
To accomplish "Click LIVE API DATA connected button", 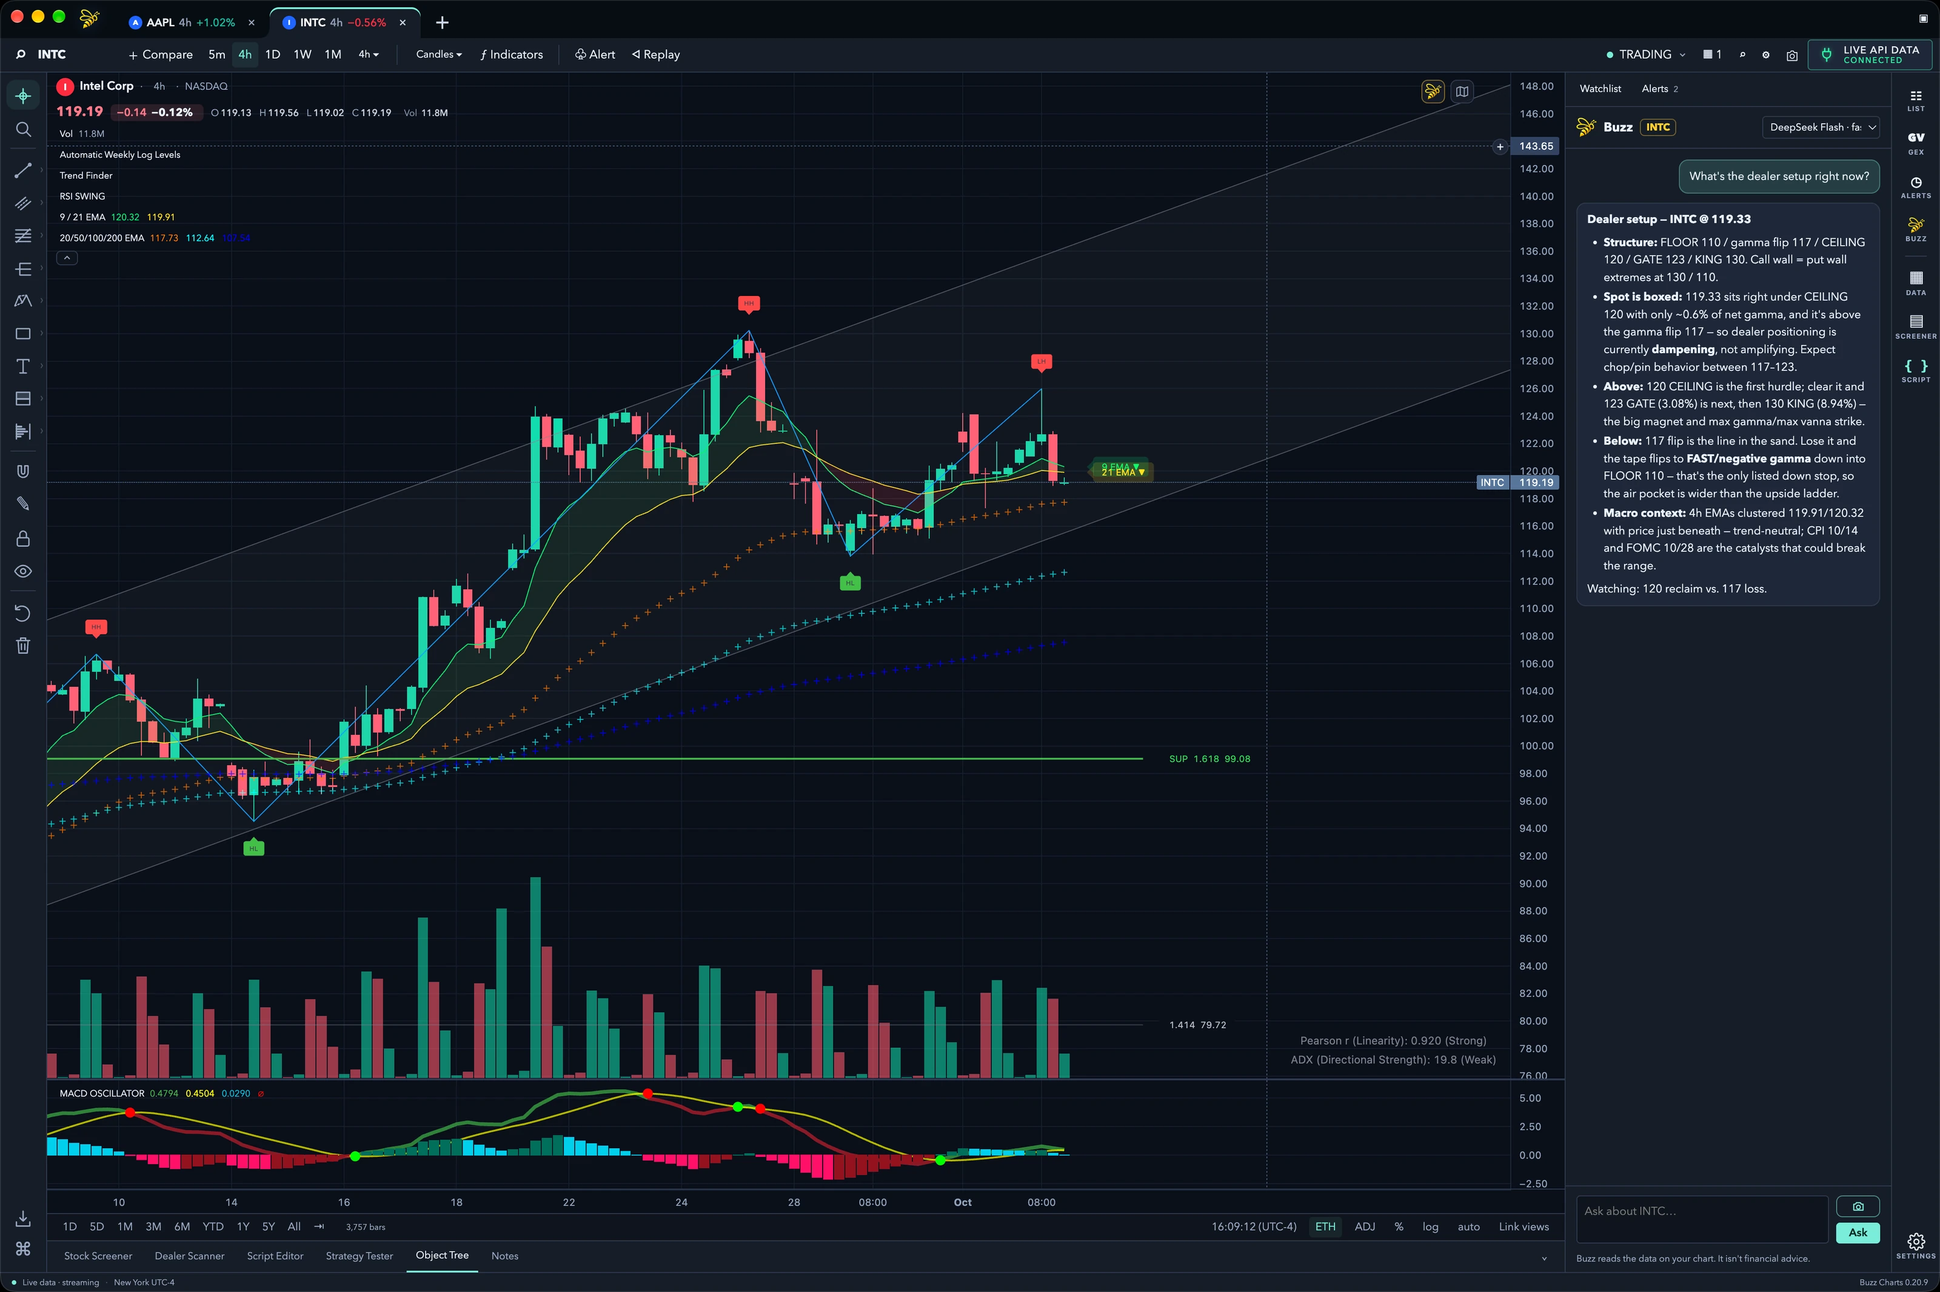I will click(1870, 55).
